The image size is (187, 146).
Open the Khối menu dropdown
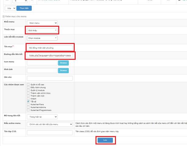42,23
